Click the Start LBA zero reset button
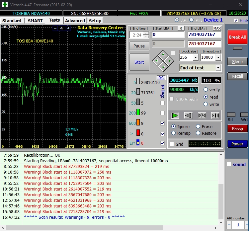Viewport: 249px width, 231px height. pos(181,29)
